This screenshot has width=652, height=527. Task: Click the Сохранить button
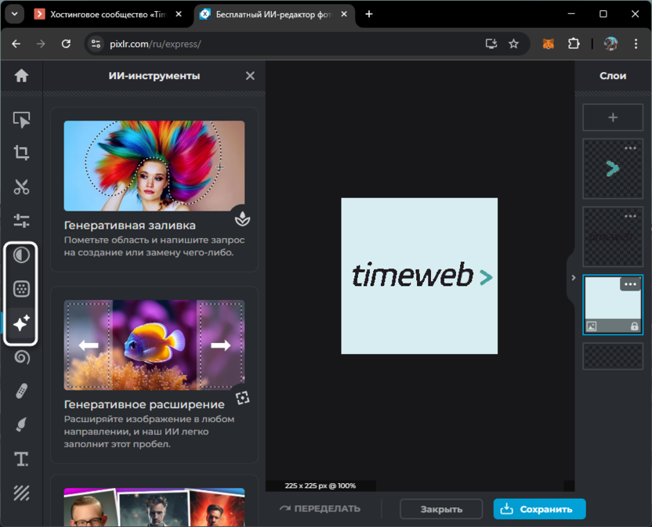coord(539,509)
